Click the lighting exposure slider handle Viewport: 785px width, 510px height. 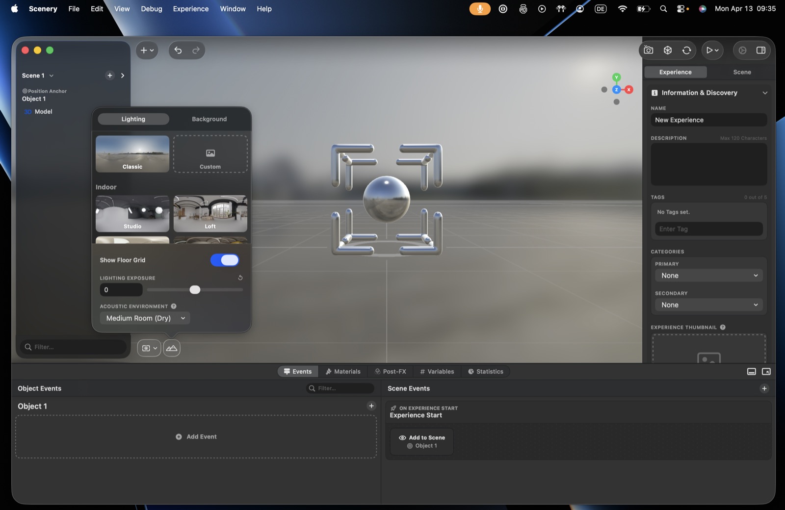coord(195,290)
